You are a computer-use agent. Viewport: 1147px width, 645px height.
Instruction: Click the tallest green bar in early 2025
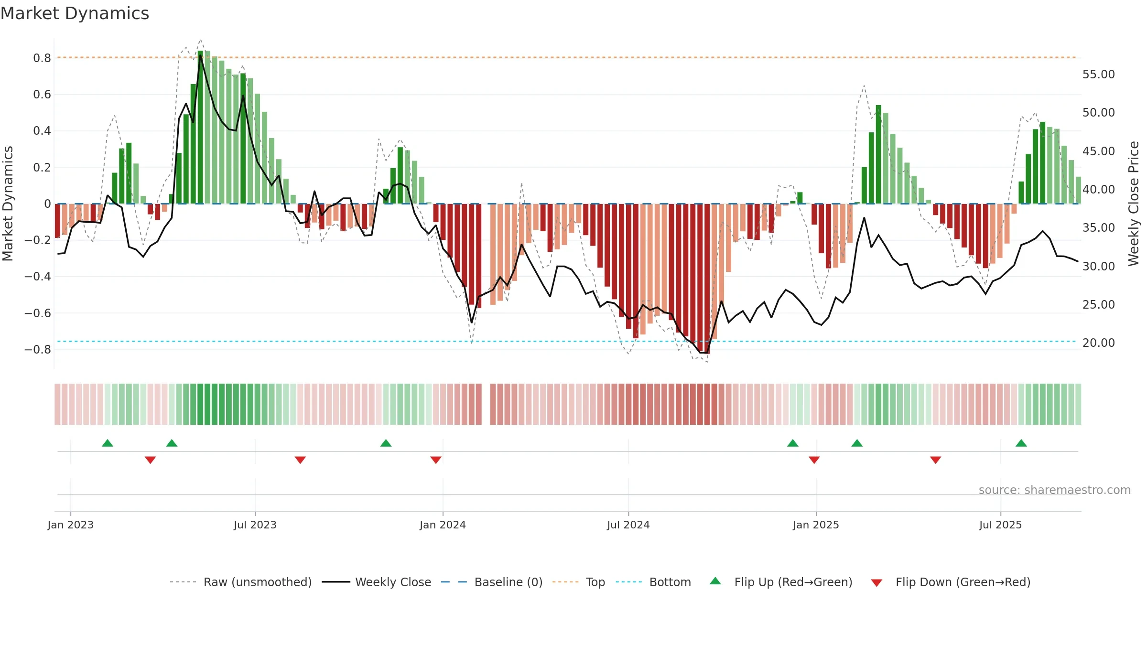tap(878, 154)
